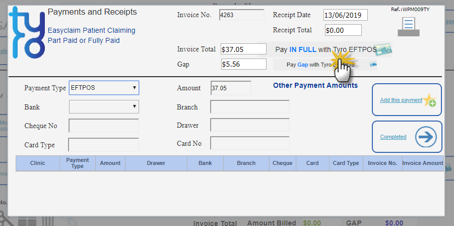Click the Part Paid or Fully Paid text

coord(84,40)
